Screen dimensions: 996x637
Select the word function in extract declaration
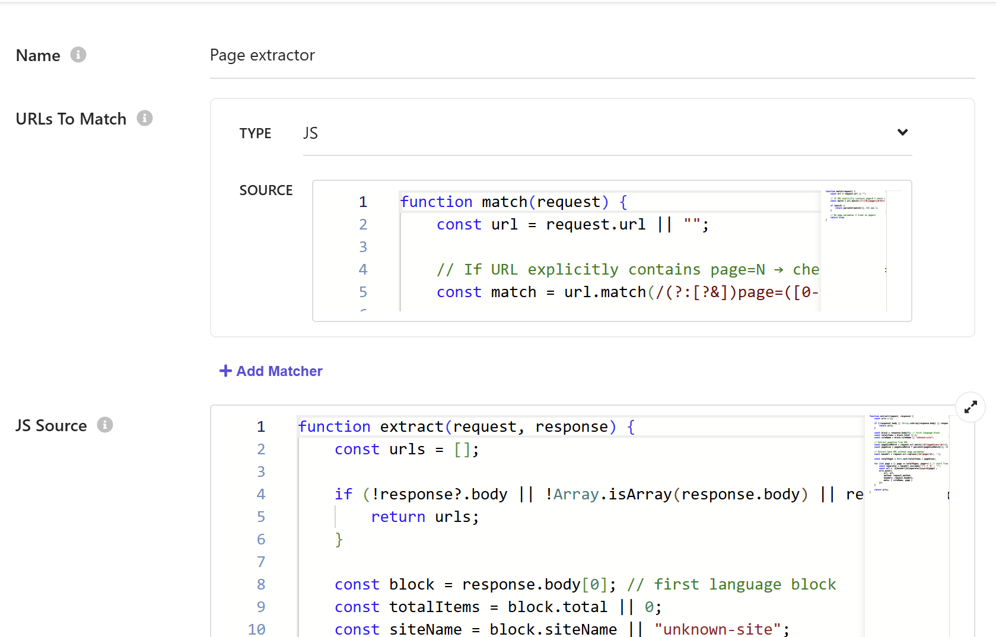[x=335, y=426]
